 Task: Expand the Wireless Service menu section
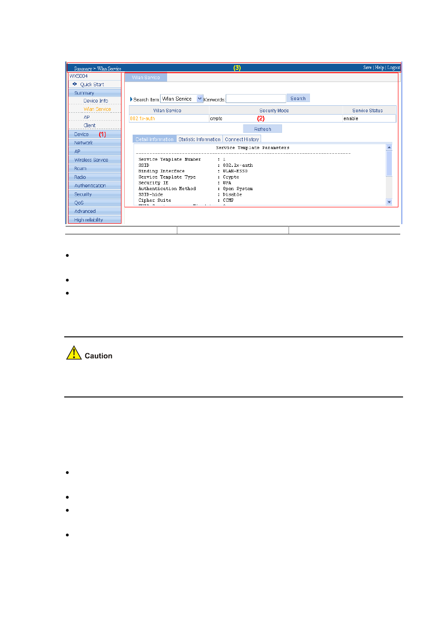click(94, 160)
